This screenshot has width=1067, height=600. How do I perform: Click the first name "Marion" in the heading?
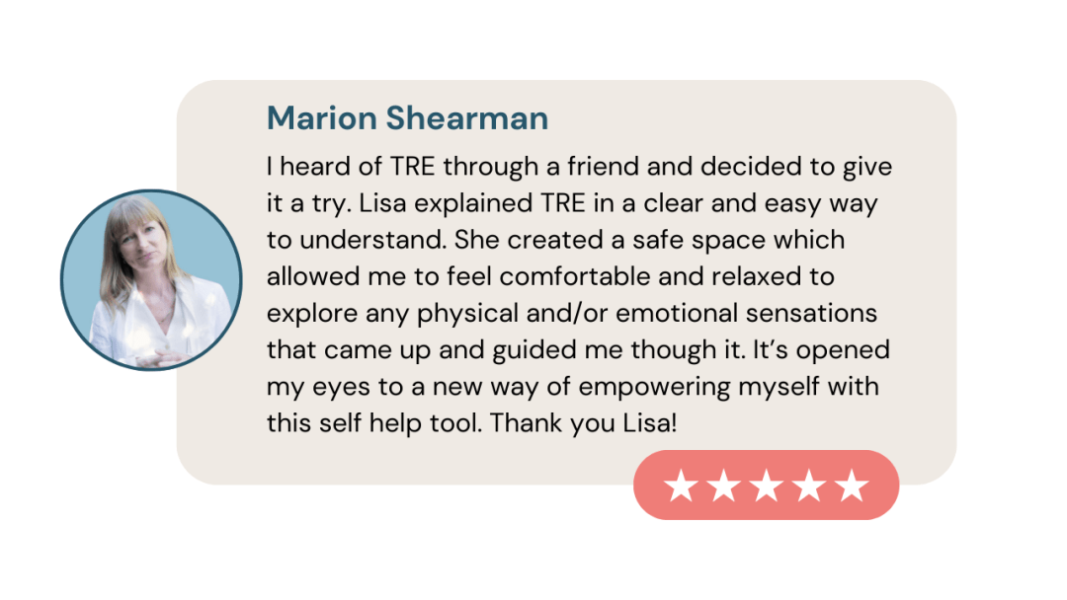coord(321,118)
